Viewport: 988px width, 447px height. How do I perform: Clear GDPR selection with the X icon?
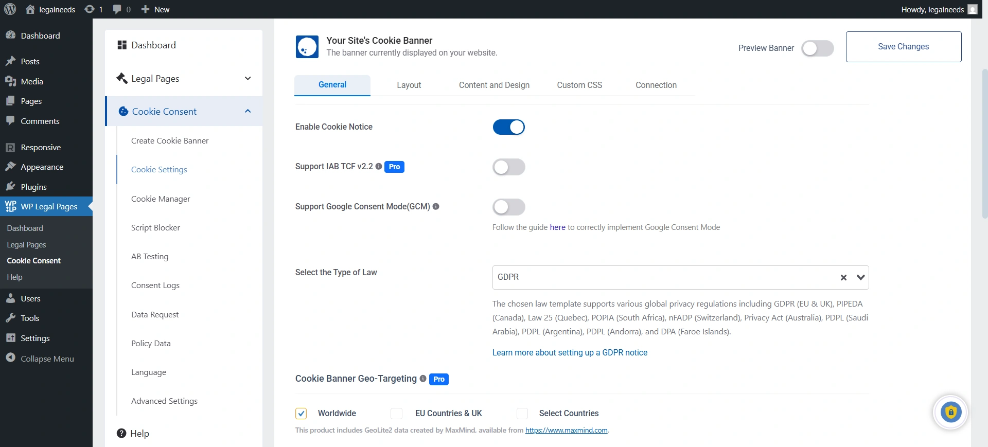843,278
